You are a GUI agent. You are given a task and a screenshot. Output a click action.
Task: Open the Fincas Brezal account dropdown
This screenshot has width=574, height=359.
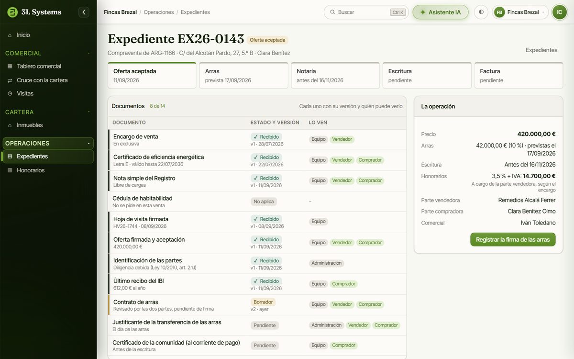pos(520,12)
